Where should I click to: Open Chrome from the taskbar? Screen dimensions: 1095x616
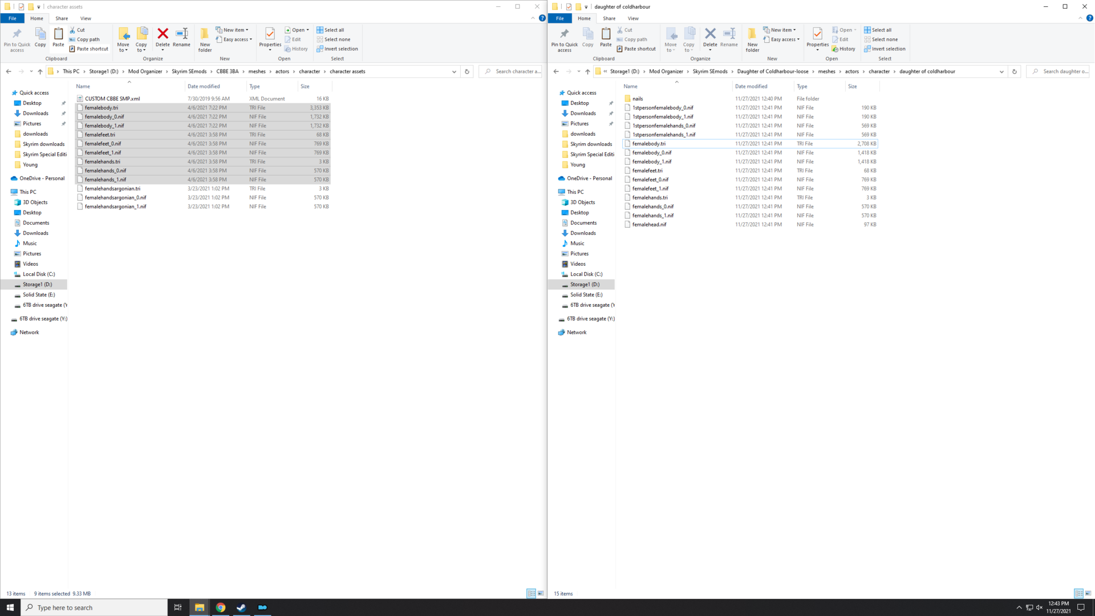coord(220,607)
